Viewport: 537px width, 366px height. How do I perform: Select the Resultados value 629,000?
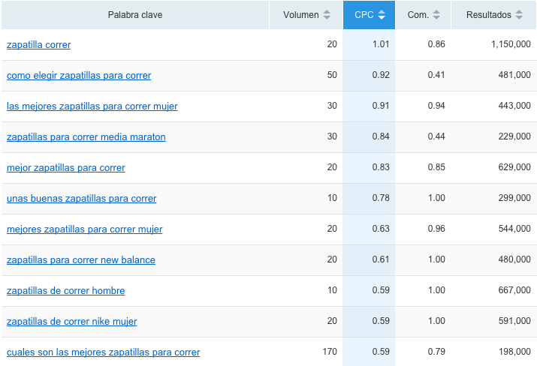[514, 167]
